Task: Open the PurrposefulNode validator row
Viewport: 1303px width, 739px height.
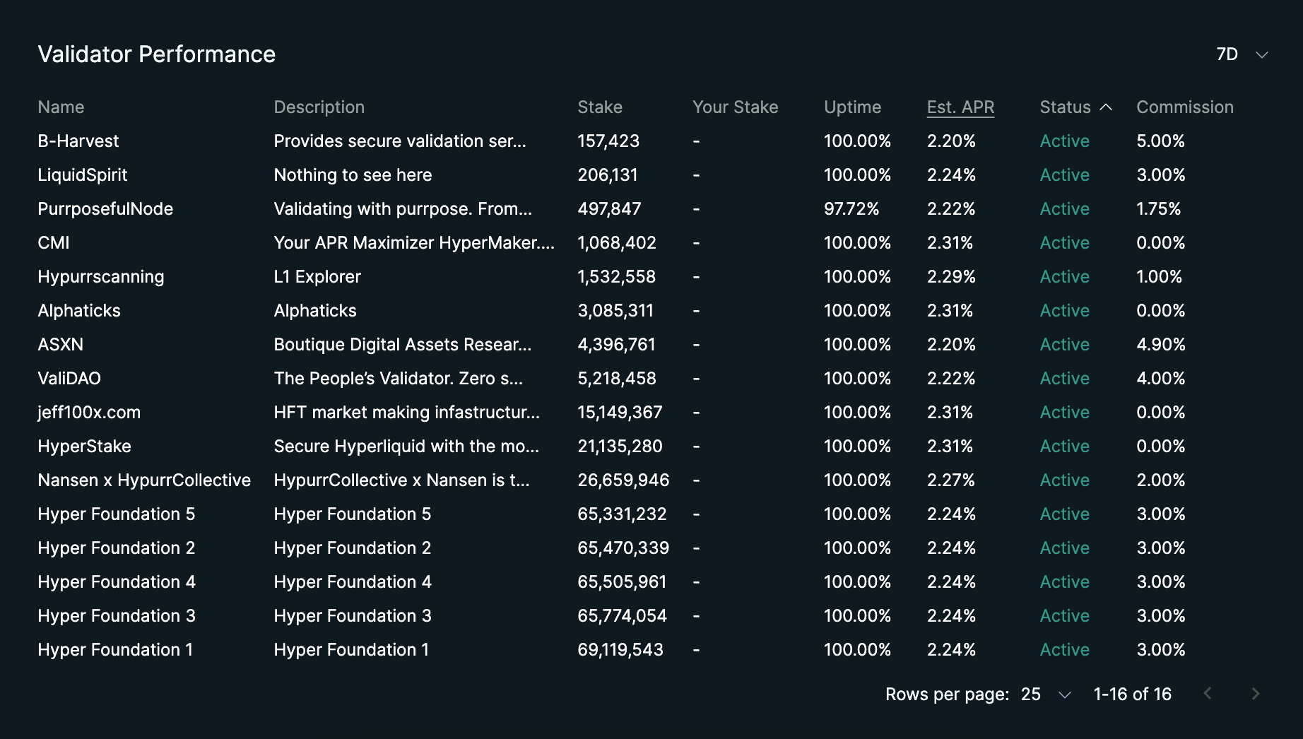Action: 105,209
